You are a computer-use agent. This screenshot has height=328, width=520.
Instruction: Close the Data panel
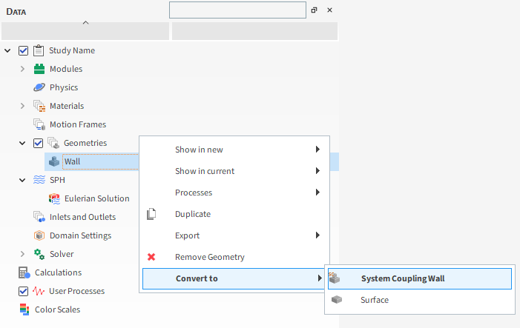click(329, 10)
